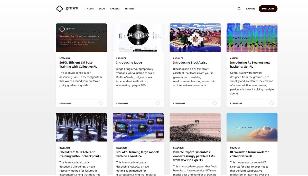Viewport: 308px width, 176px height.
Task: Click READ MORE on Introducing Judge card
Action: point(122,103)
